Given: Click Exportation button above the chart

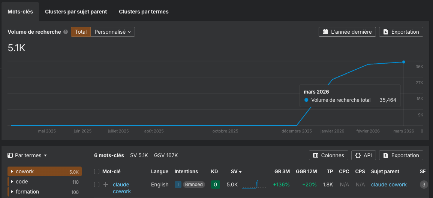Looking at the screenshot, I should (401, 32).
